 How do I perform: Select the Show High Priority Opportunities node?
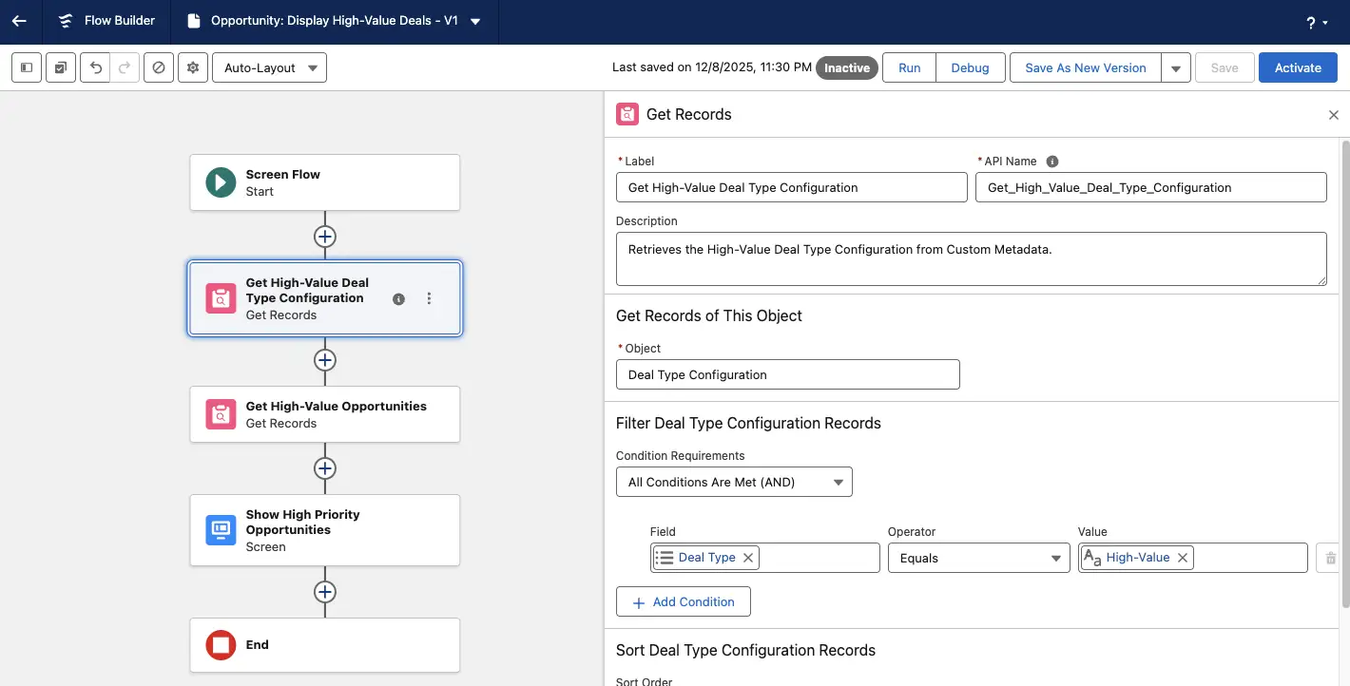(x=325, y=530)
